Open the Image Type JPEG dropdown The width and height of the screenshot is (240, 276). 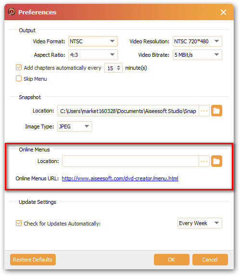tap(75, 126)
